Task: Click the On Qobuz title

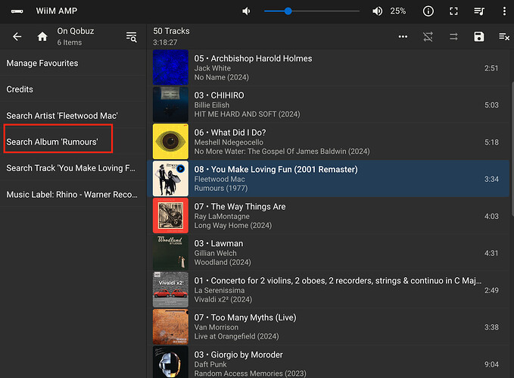Action: (76, 31)
